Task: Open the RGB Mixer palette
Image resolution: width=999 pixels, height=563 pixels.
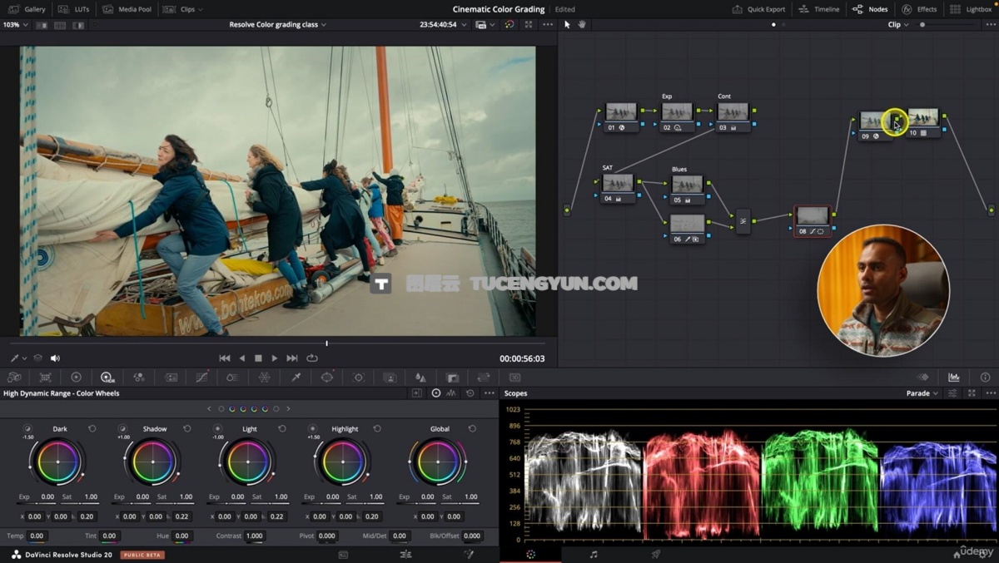Action: pyautogui.click(x=139, y=377)
